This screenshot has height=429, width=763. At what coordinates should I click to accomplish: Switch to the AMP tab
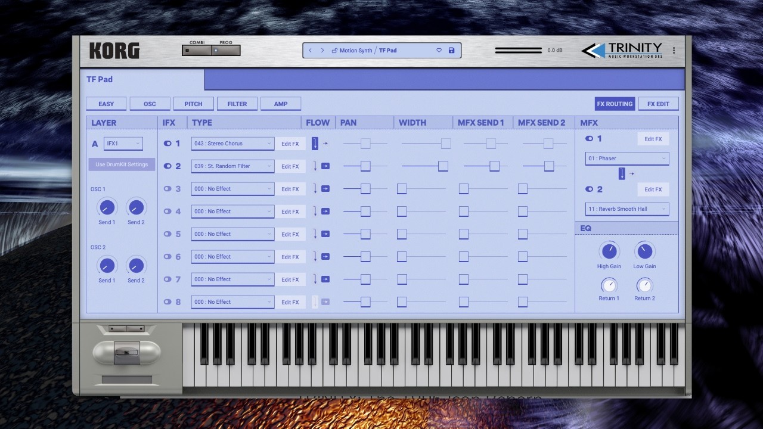(x=281, y=104)
